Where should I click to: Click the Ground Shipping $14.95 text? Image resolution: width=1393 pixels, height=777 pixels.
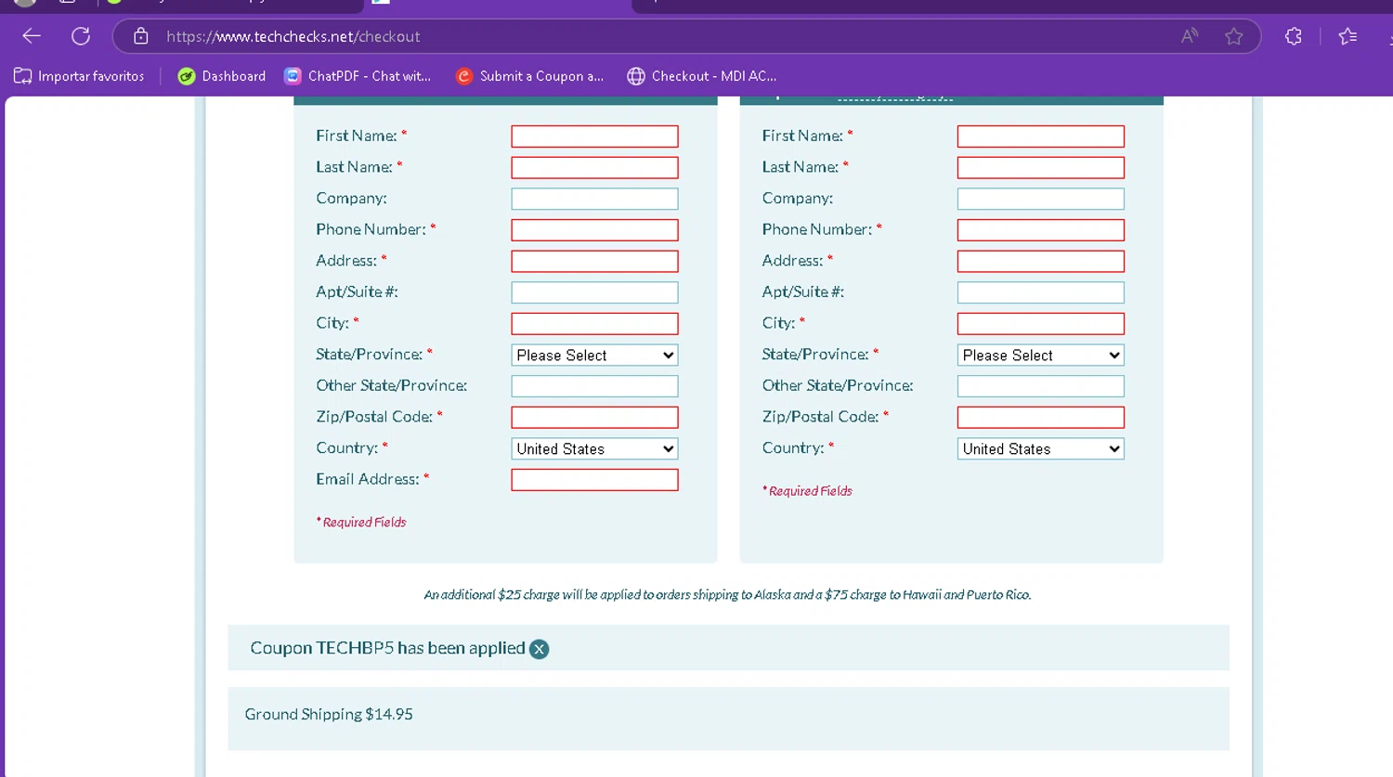(329, 714)
